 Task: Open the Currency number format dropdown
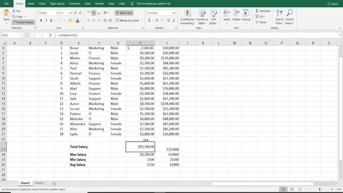(174, 13)
